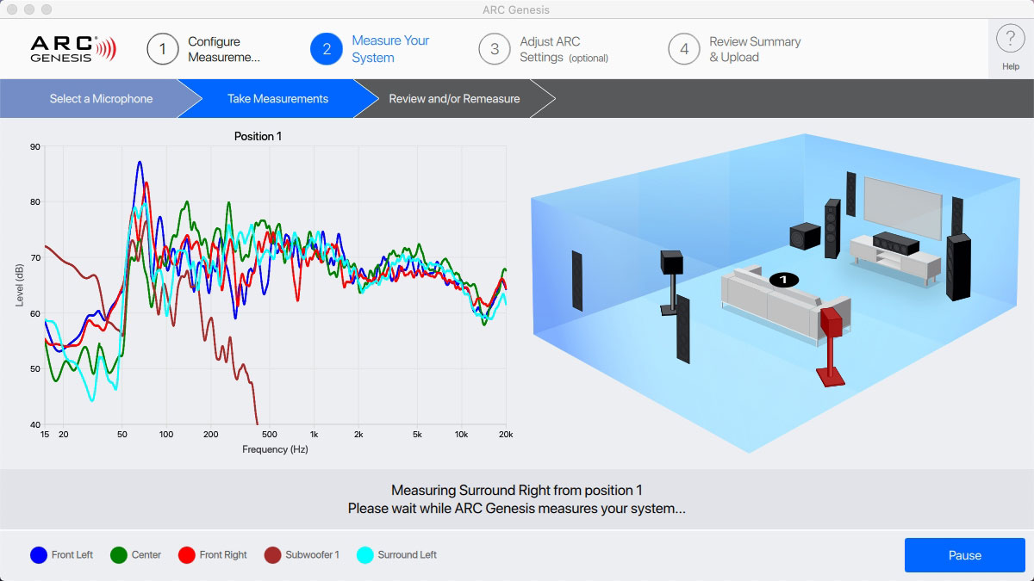Viewport: 1034px width, 581px height.
Task: Select the flat speaker on the far left wall
Action: (576, 280)
